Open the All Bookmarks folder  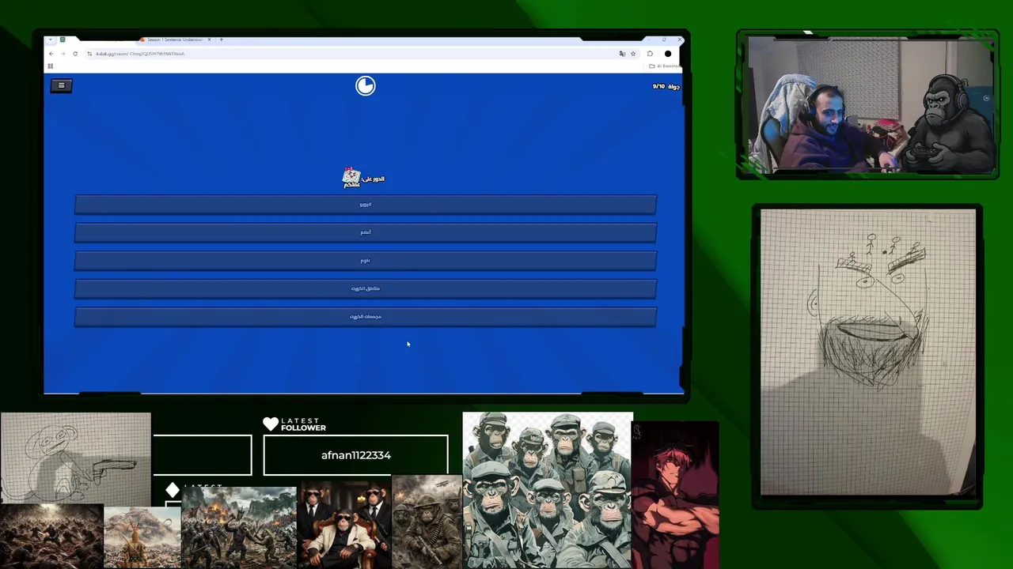point(664,66)
